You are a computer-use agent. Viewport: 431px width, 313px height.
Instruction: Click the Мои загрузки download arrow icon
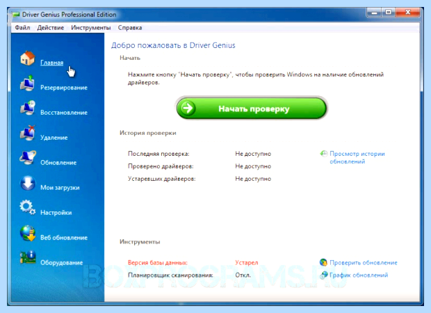[x=28, y=183]
